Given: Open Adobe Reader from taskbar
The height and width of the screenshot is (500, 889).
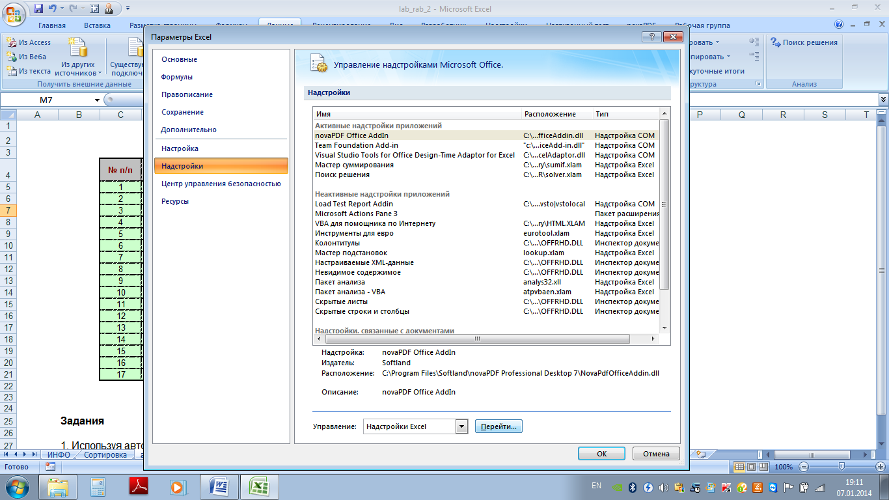Looking at the screenshot, I should (x=139, y=486).
